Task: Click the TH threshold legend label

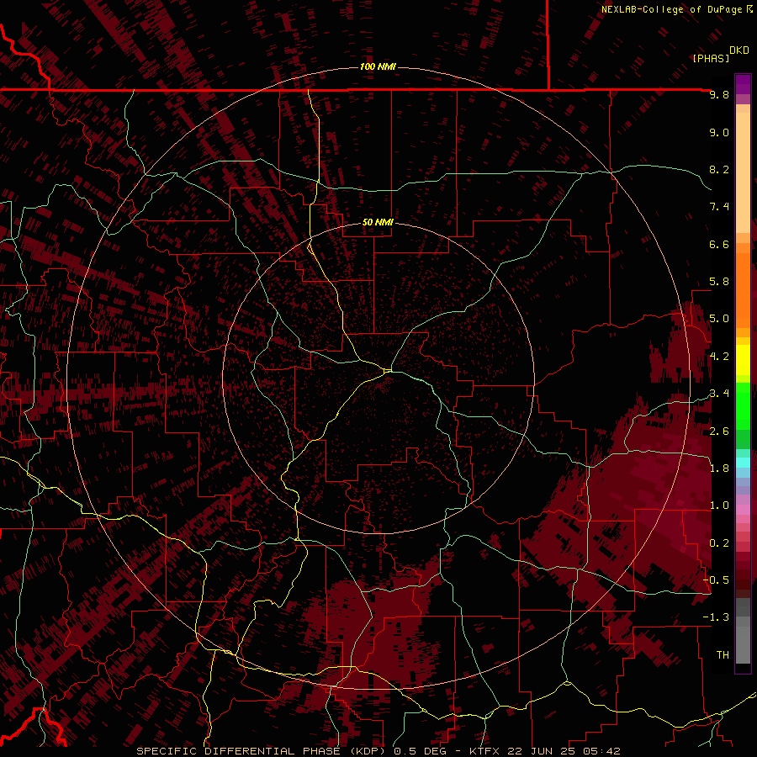Action: click(723, 655)
